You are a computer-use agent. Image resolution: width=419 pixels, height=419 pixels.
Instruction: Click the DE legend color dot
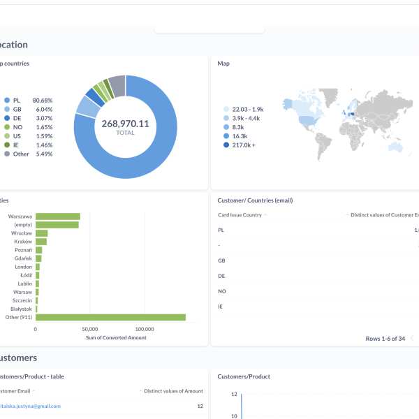pos(7,119)
